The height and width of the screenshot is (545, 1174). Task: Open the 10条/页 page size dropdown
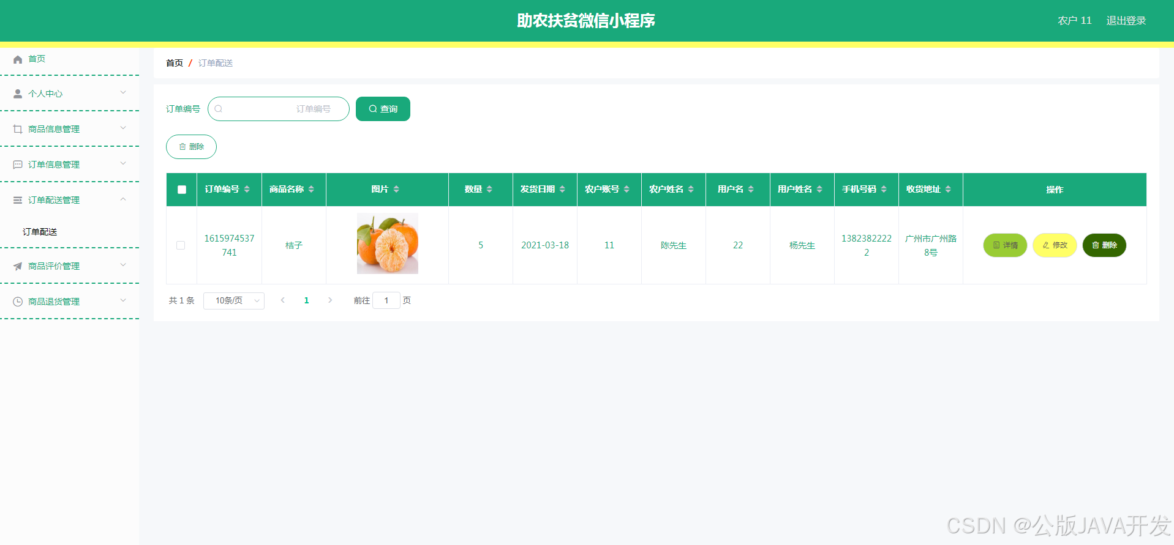click(x=234, y=300)
